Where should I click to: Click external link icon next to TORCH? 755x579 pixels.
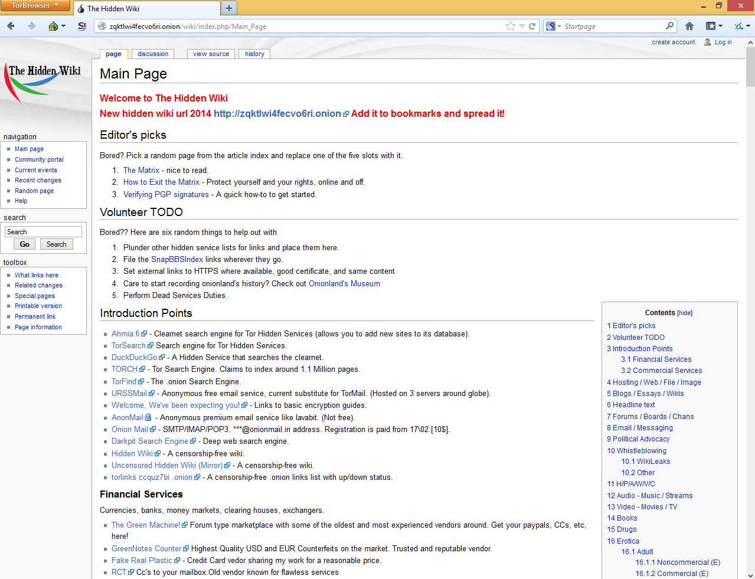pos(142,369)
